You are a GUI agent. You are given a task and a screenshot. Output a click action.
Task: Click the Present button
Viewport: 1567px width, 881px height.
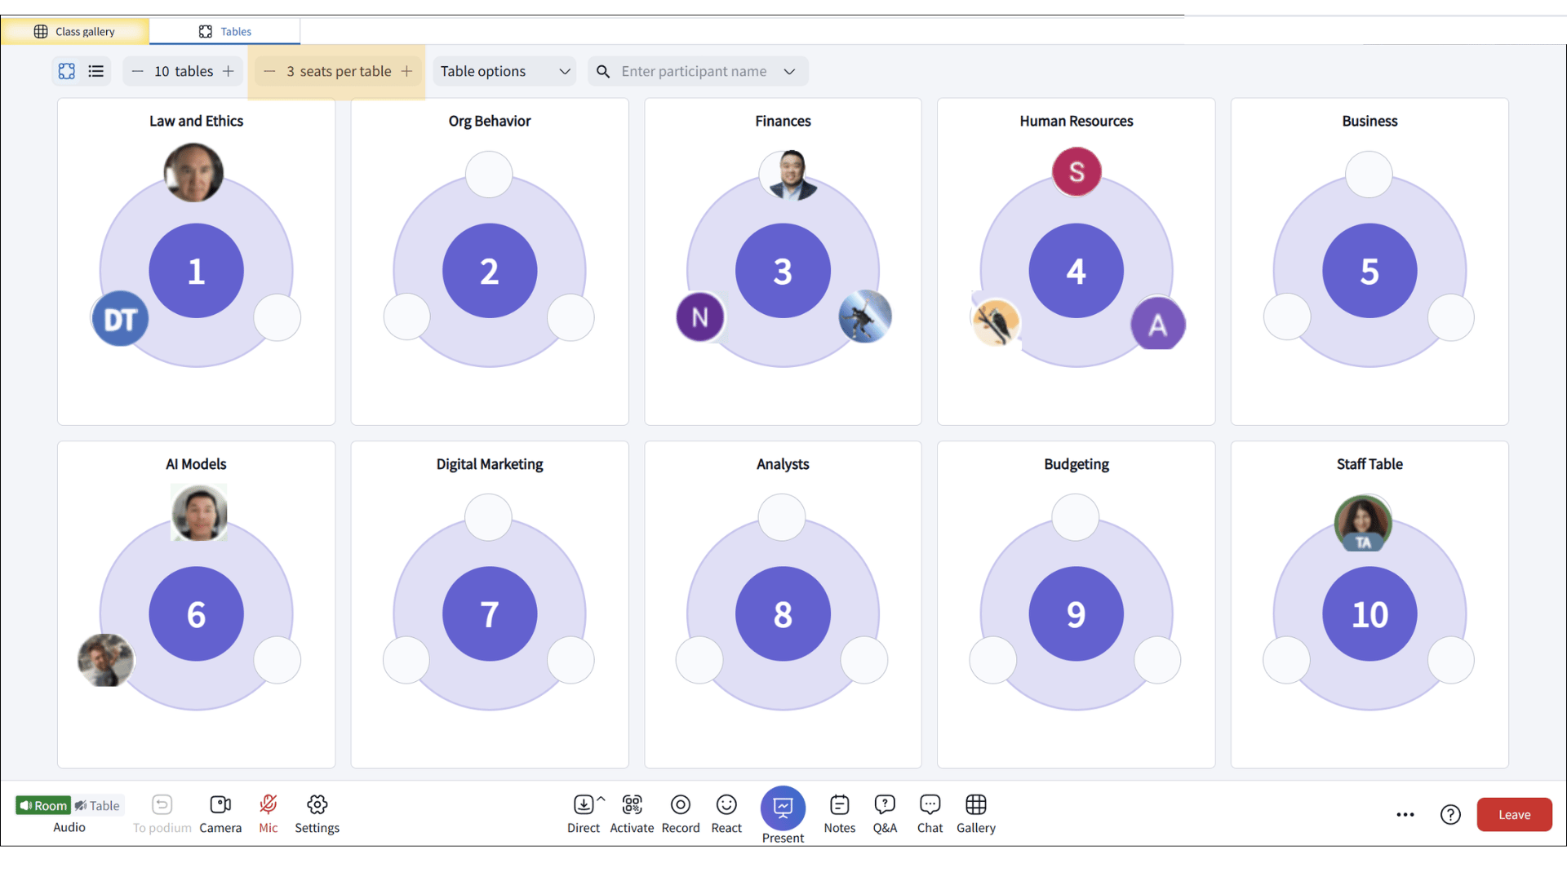(x=783, y=808)
